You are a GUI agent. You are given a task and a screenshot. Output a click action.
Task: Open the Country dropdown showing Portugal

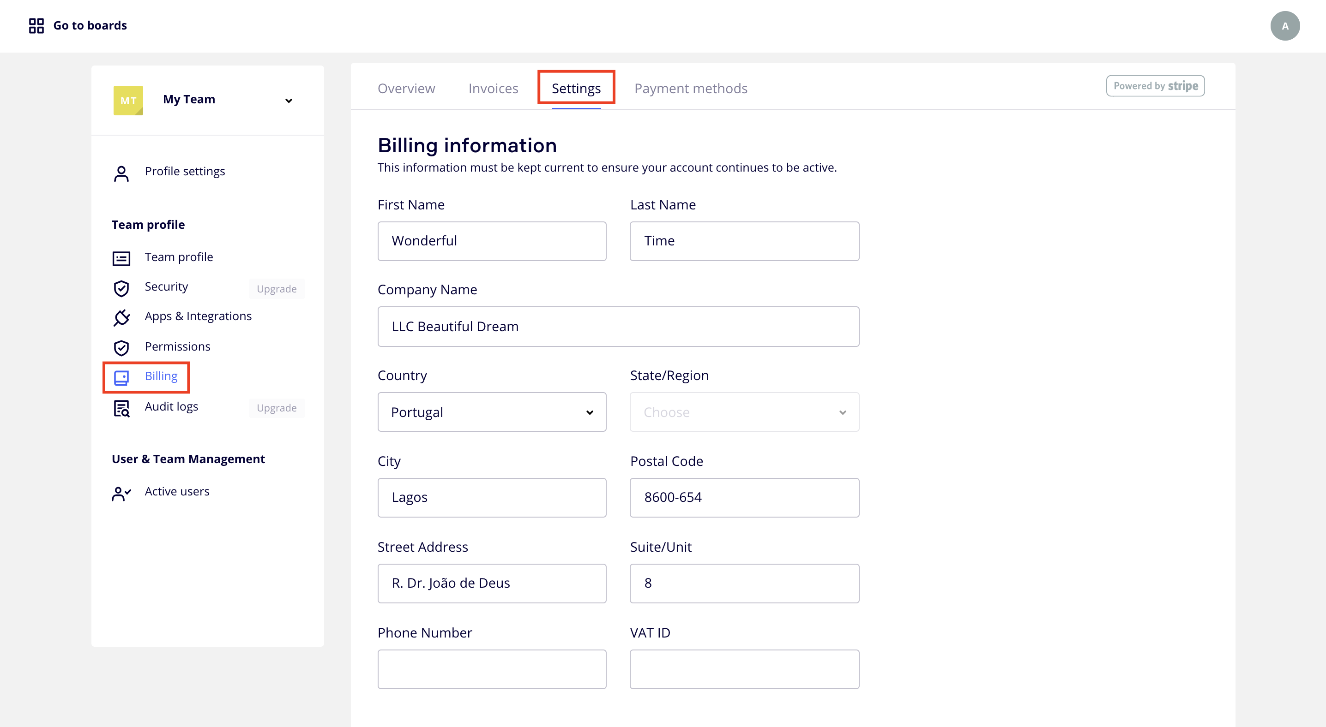tap(492, 412)
